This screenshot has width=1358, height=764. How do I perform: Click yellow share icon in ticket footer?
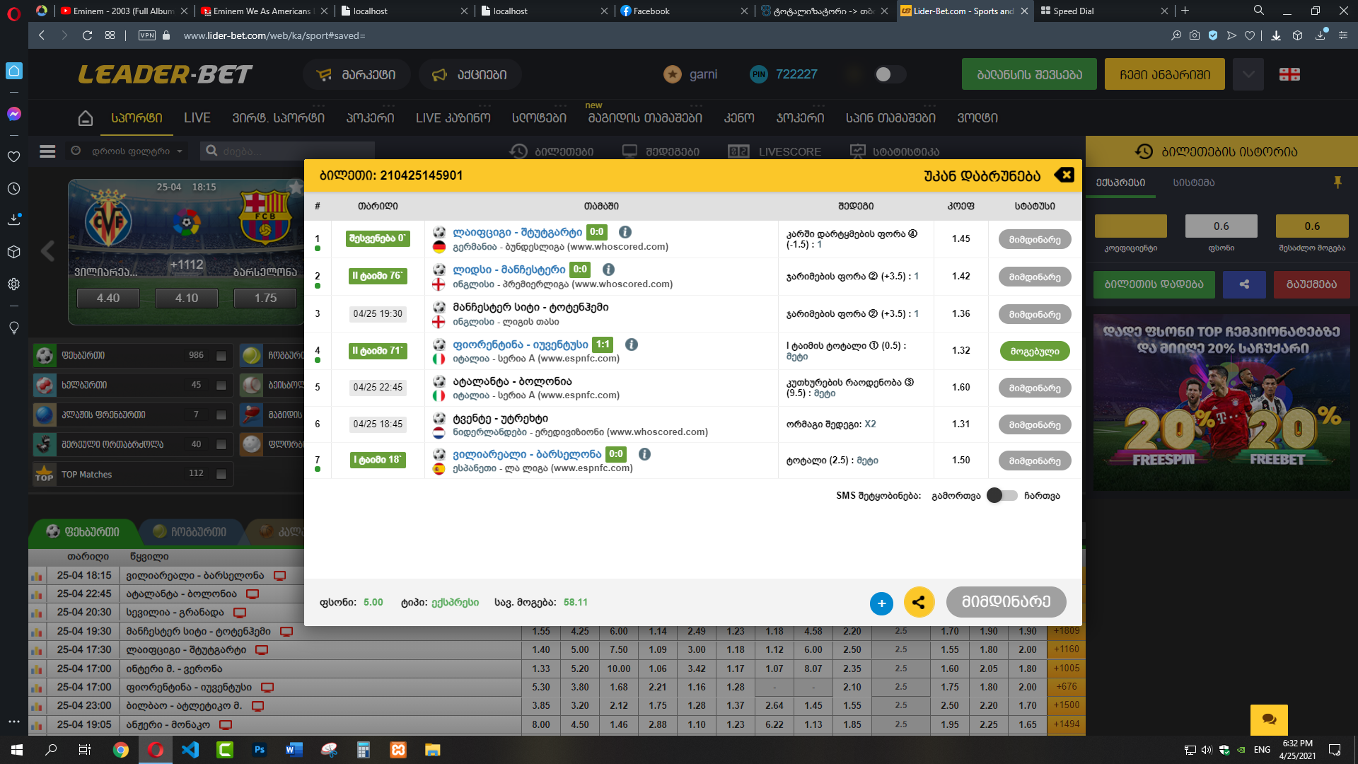click(919, 603)
